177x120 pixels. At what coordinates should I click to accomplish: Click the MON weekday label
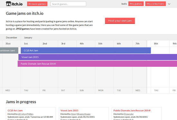101,90
